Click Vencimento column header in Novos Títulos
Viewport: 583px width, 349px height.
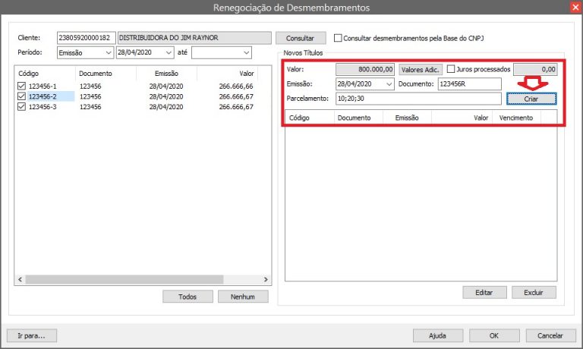(x=516, y=118)
